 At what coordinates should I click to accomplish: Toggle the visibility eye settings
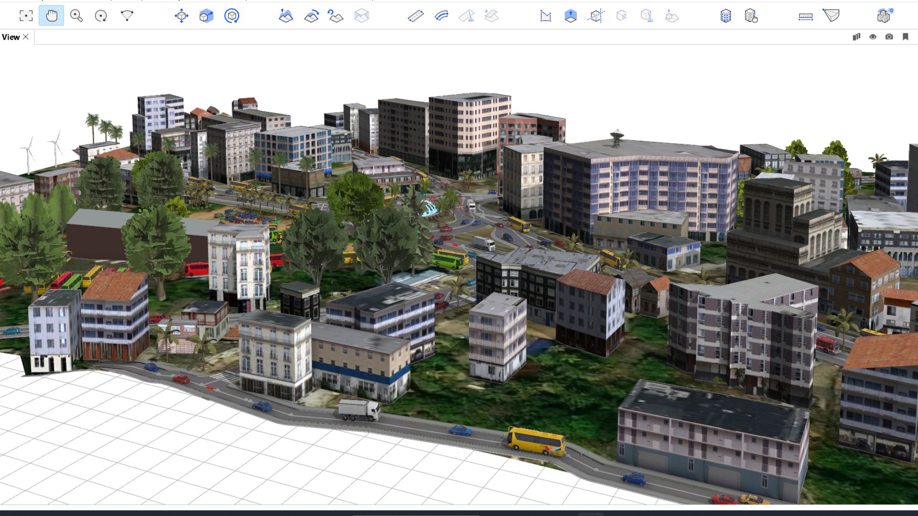coord(873,37)
